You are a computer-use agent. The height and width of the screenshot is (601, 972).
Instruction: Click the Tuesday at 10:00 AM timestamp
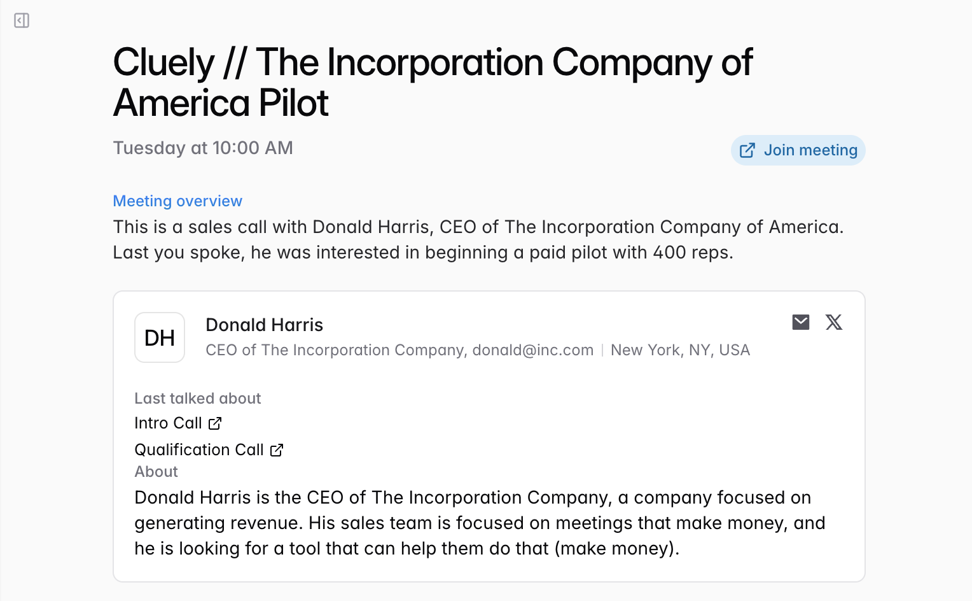coord(203,148)
